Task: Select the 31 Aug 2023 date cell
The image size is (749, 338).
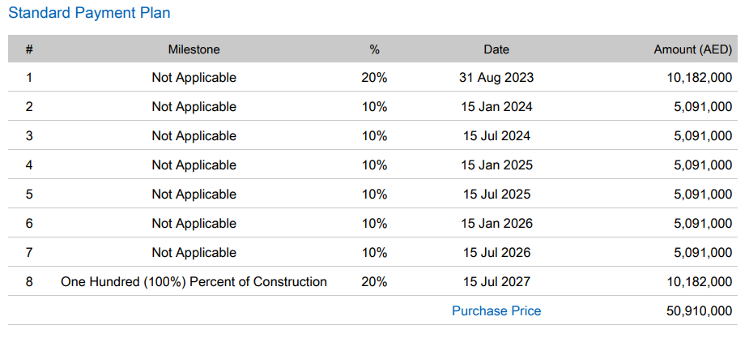Action: [496, 78]
